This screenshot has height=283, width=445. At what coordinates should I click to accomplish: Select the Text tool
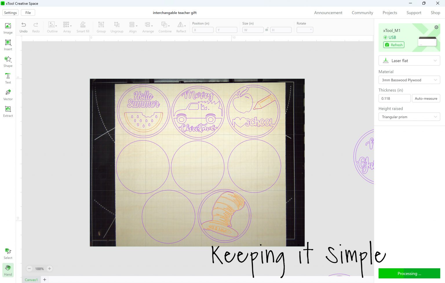coord(8,77)
